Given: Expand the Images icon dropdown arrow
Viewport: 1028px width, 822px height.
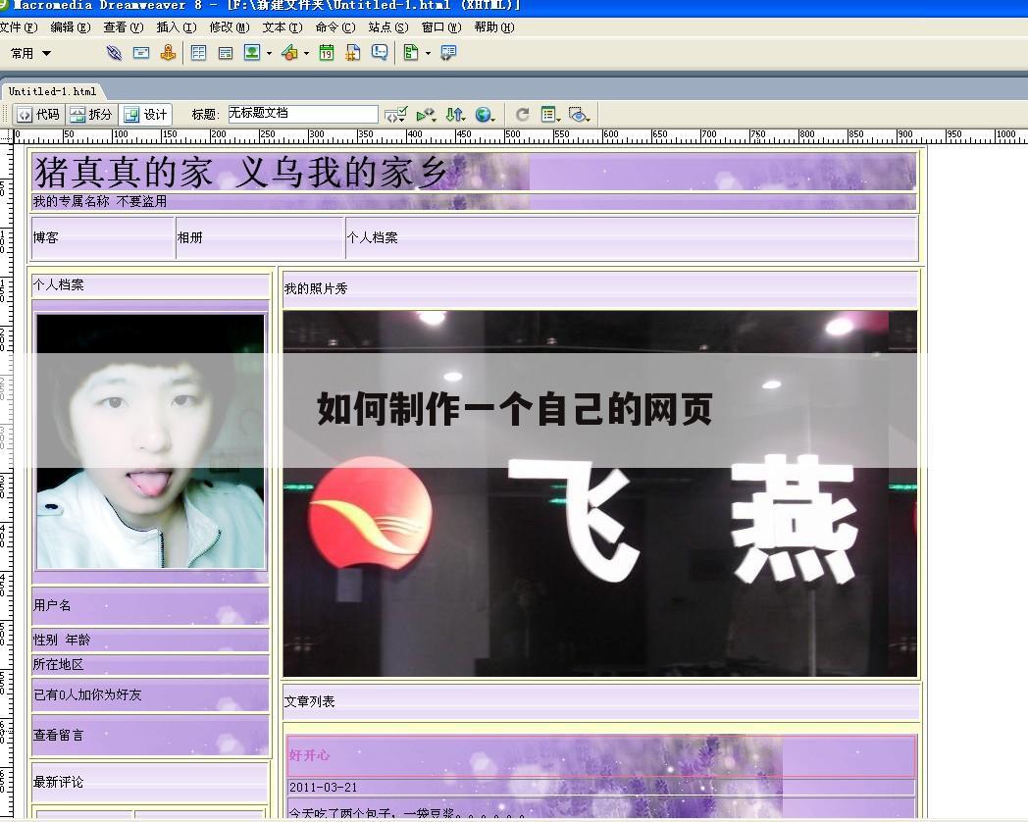Looking at the screenshot, I should [x=269, y=54].
